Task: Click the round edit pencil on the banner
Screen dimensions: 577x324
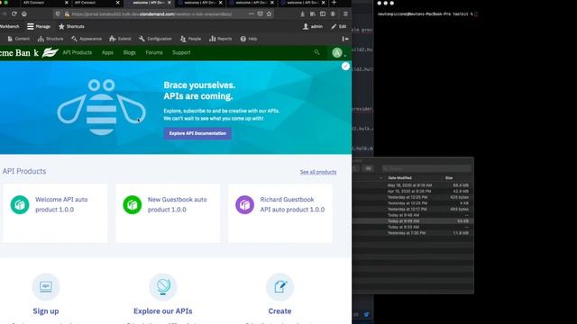Action: [345, 66]
